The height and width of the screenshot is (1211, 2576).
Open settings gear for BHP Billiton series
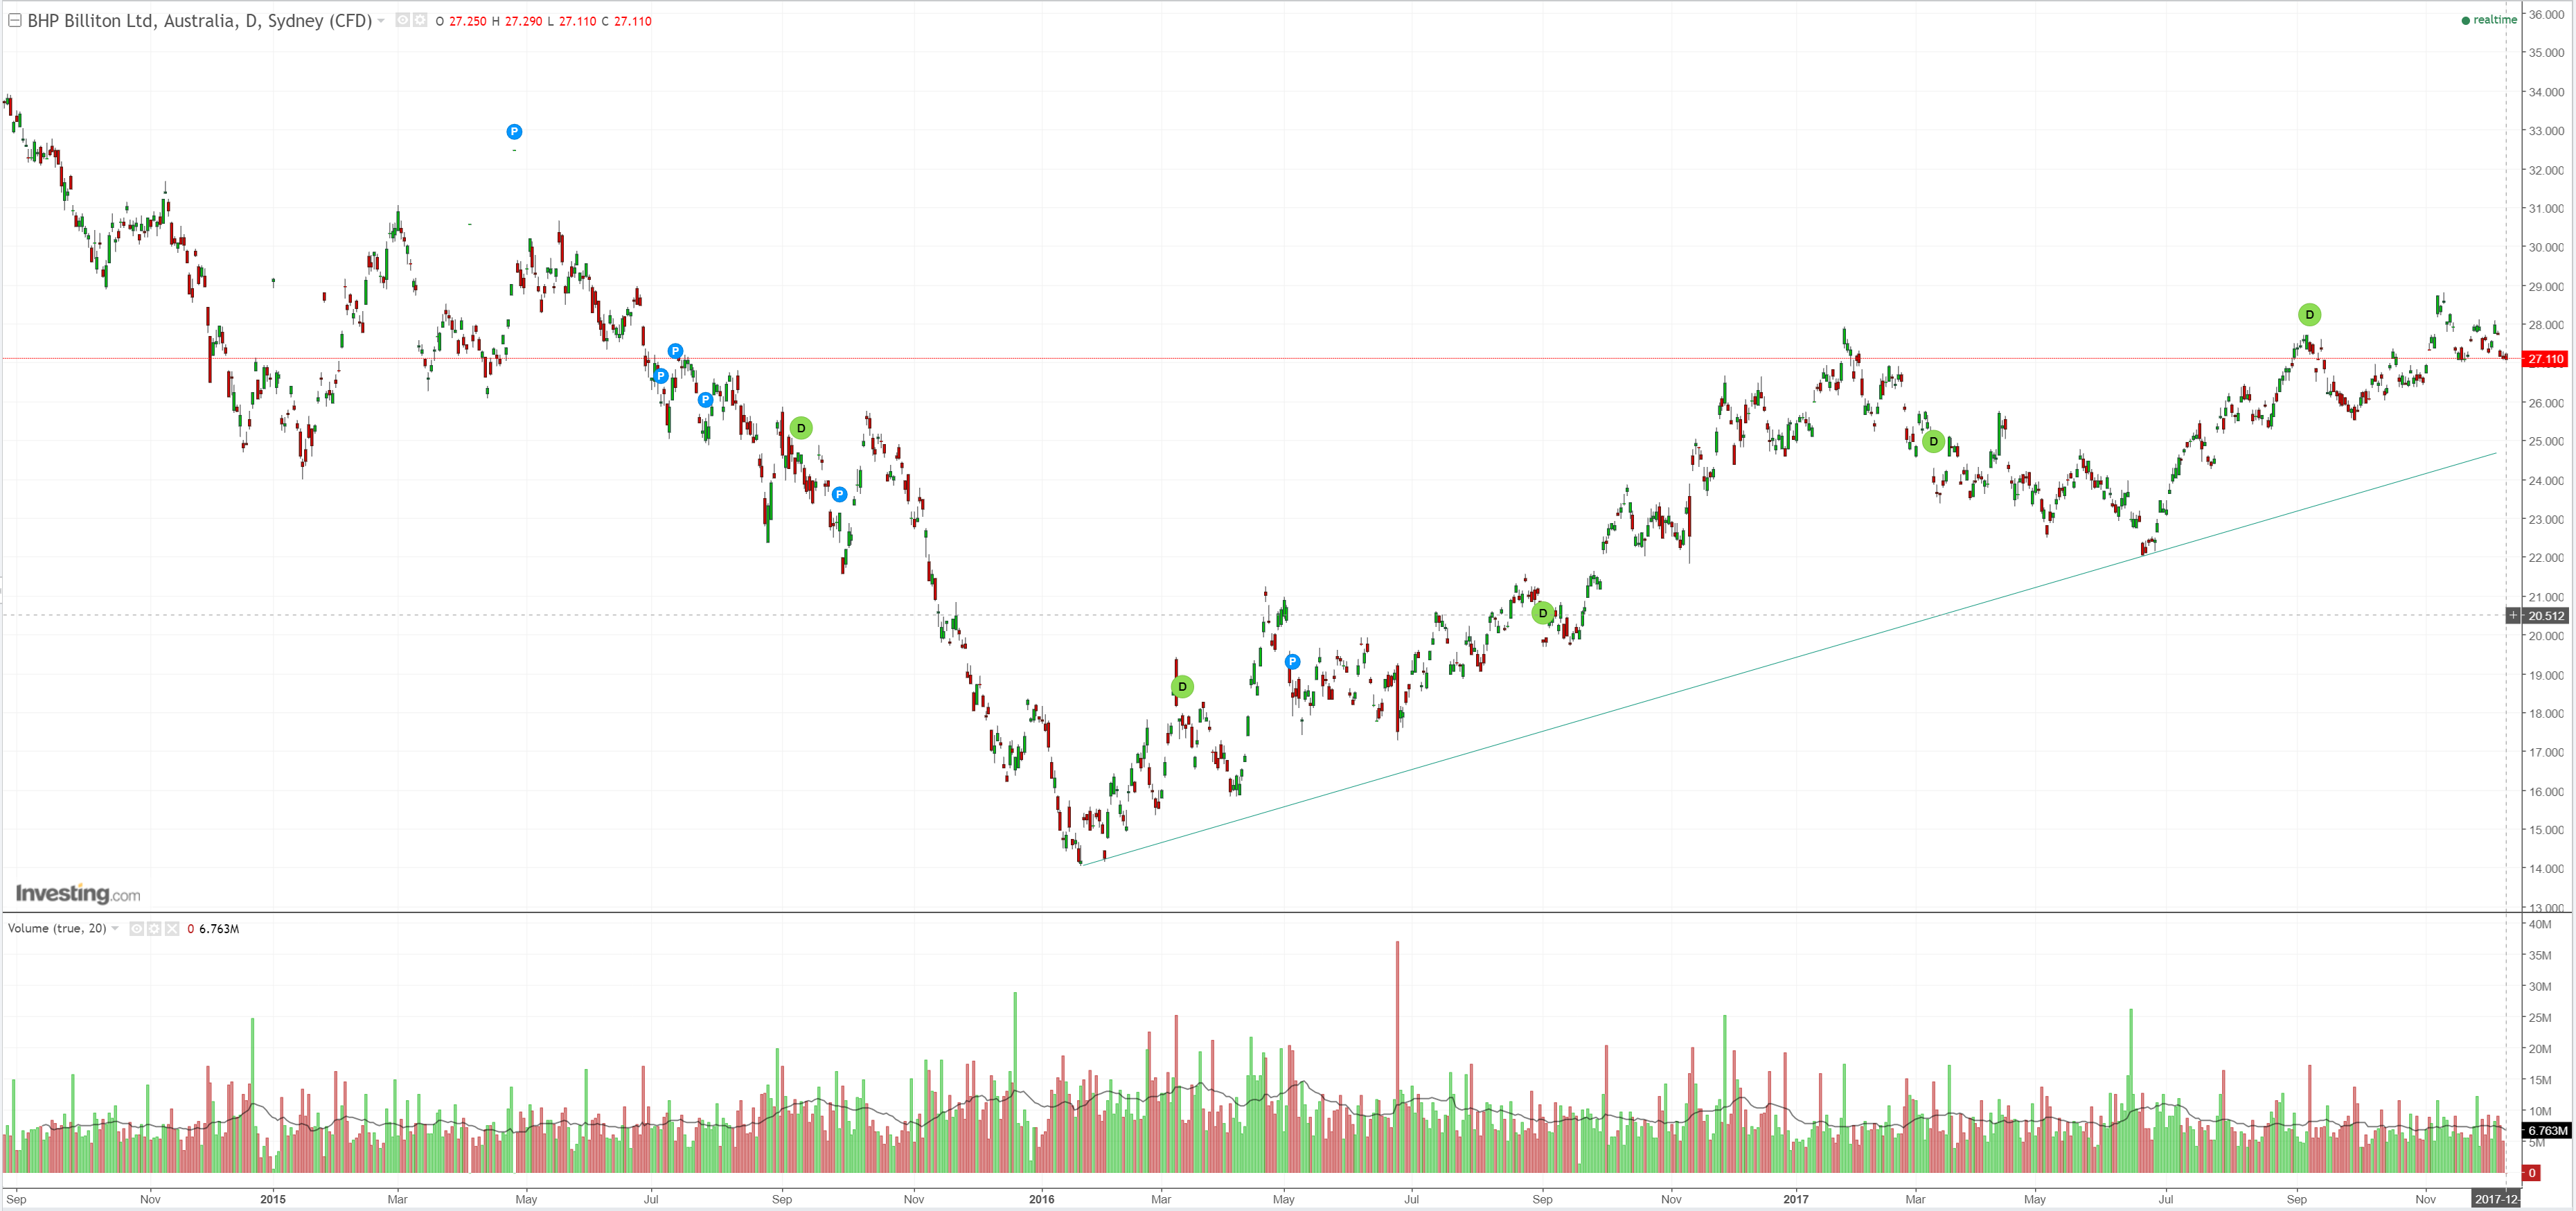pyautogui.click(x=419, y=20)
